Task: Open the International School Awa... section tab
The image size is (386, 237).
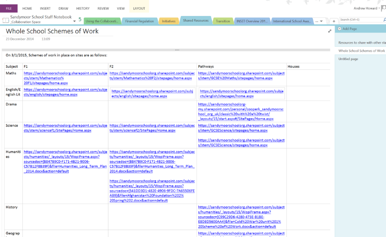Action: (292, 21)
